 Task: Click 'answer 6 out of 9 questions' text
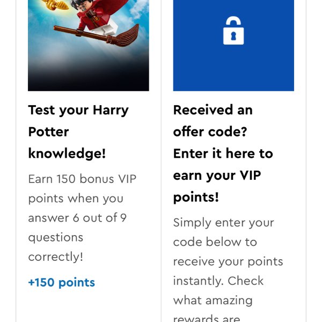pyautogui.click(x=77, y=228)
